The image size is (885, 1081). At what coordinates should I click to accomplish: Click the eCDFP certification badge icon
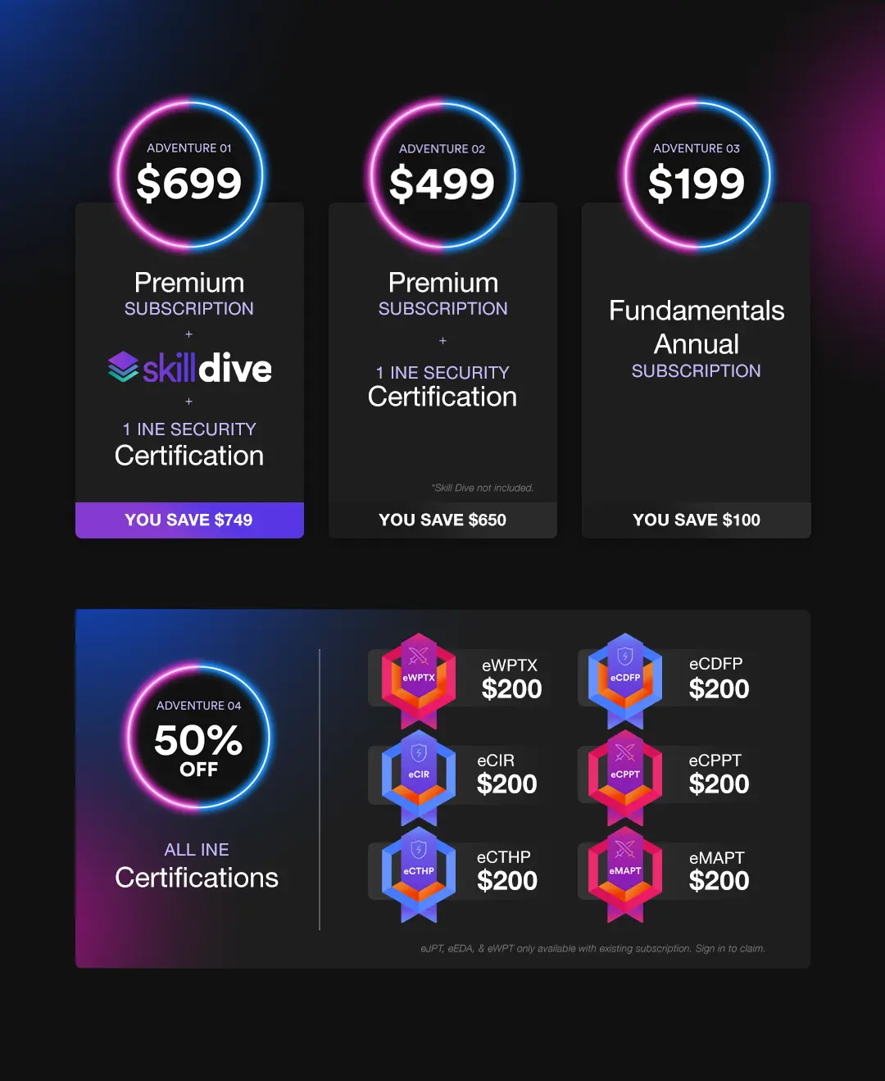point(625,680)
